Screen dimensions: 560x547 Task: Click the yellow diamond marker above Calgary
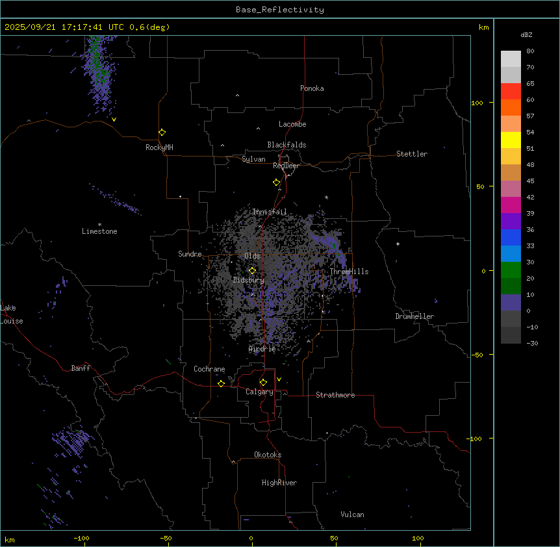263,382
